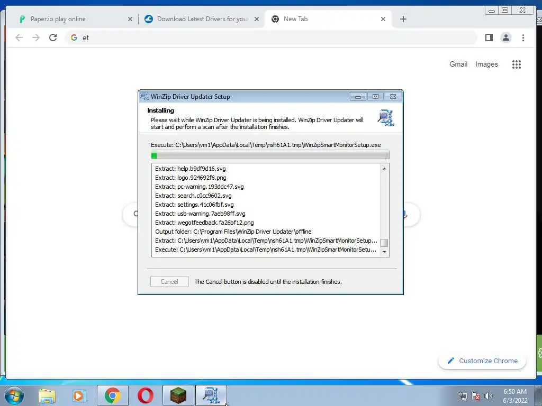Open Windows Explorer from taskbar
This screenshot has height=406, width=542.
coord(47,395)
